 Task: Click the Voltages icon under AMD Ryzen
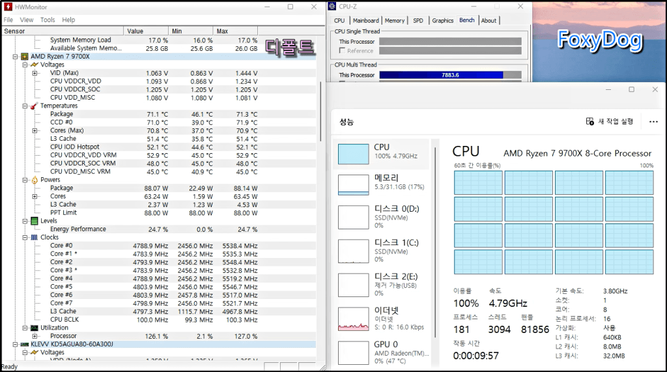pyautogui.click(x=35, y=64)
